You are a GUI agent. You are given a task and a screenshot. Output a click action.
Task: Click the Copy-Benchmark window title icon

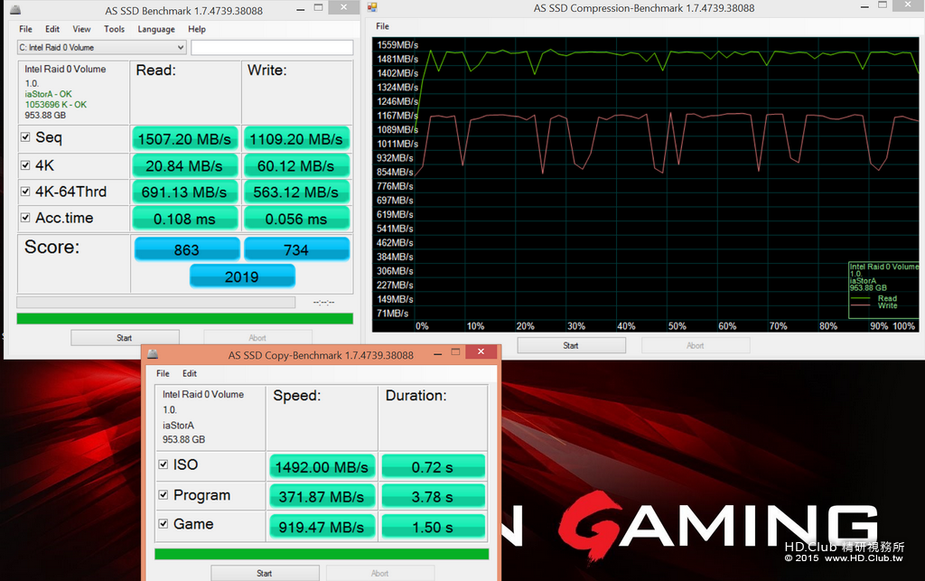tap(153, 354)
